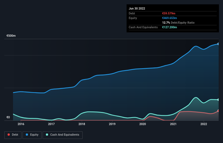Click the €0 y-axis label

pos(8,117)
